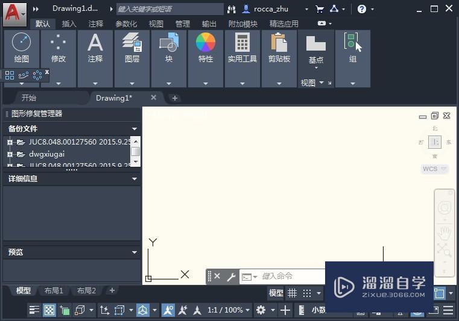459x321 pixels.
Task: Toggle the gizmo display in status bar
Action: point(143,310)
